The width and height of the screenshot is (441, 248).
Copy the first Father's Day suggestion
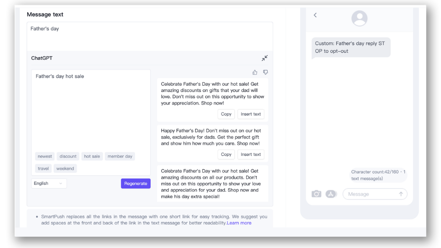tap(226, 114)
